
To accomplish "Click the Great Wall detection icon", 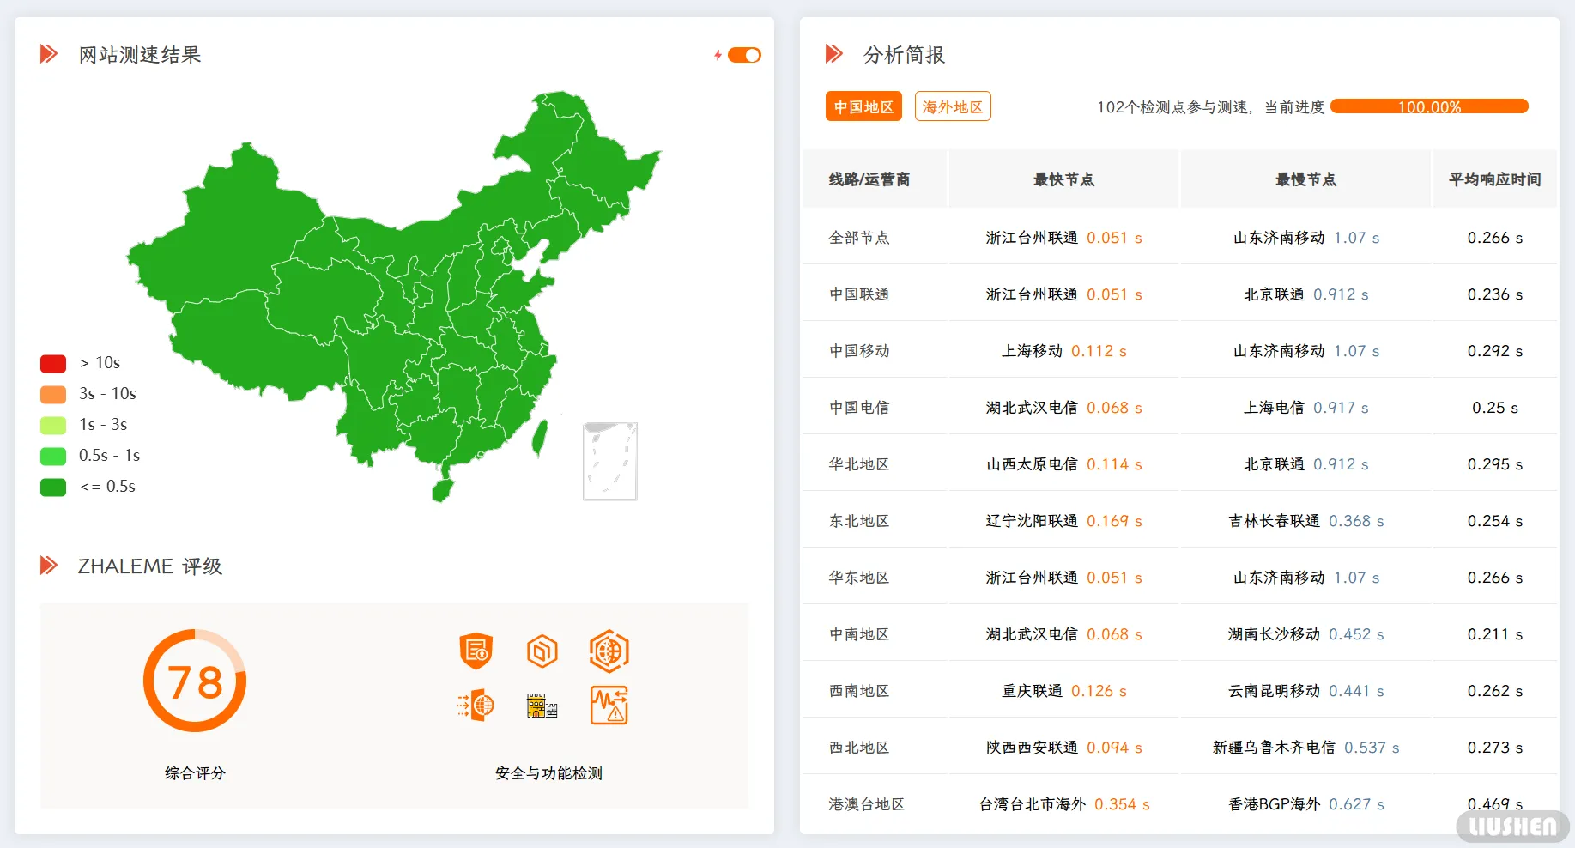I will [x=541, y=706].
